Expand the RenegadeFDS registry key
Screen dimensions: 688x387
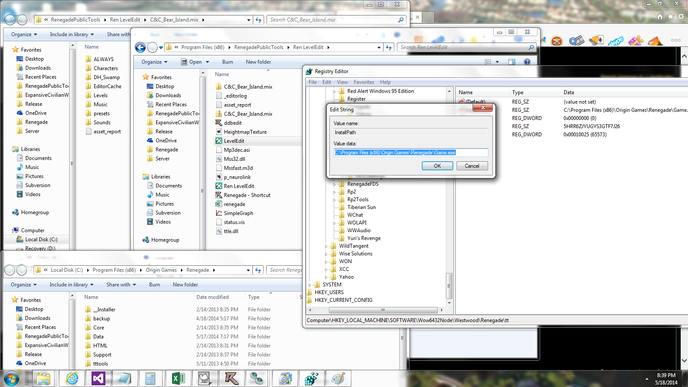[335, 184]
